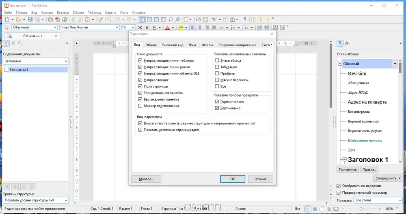Click the bulleted list icon
Image resolution: width=406 pixels, height=214 pixels.
point(221,27)
